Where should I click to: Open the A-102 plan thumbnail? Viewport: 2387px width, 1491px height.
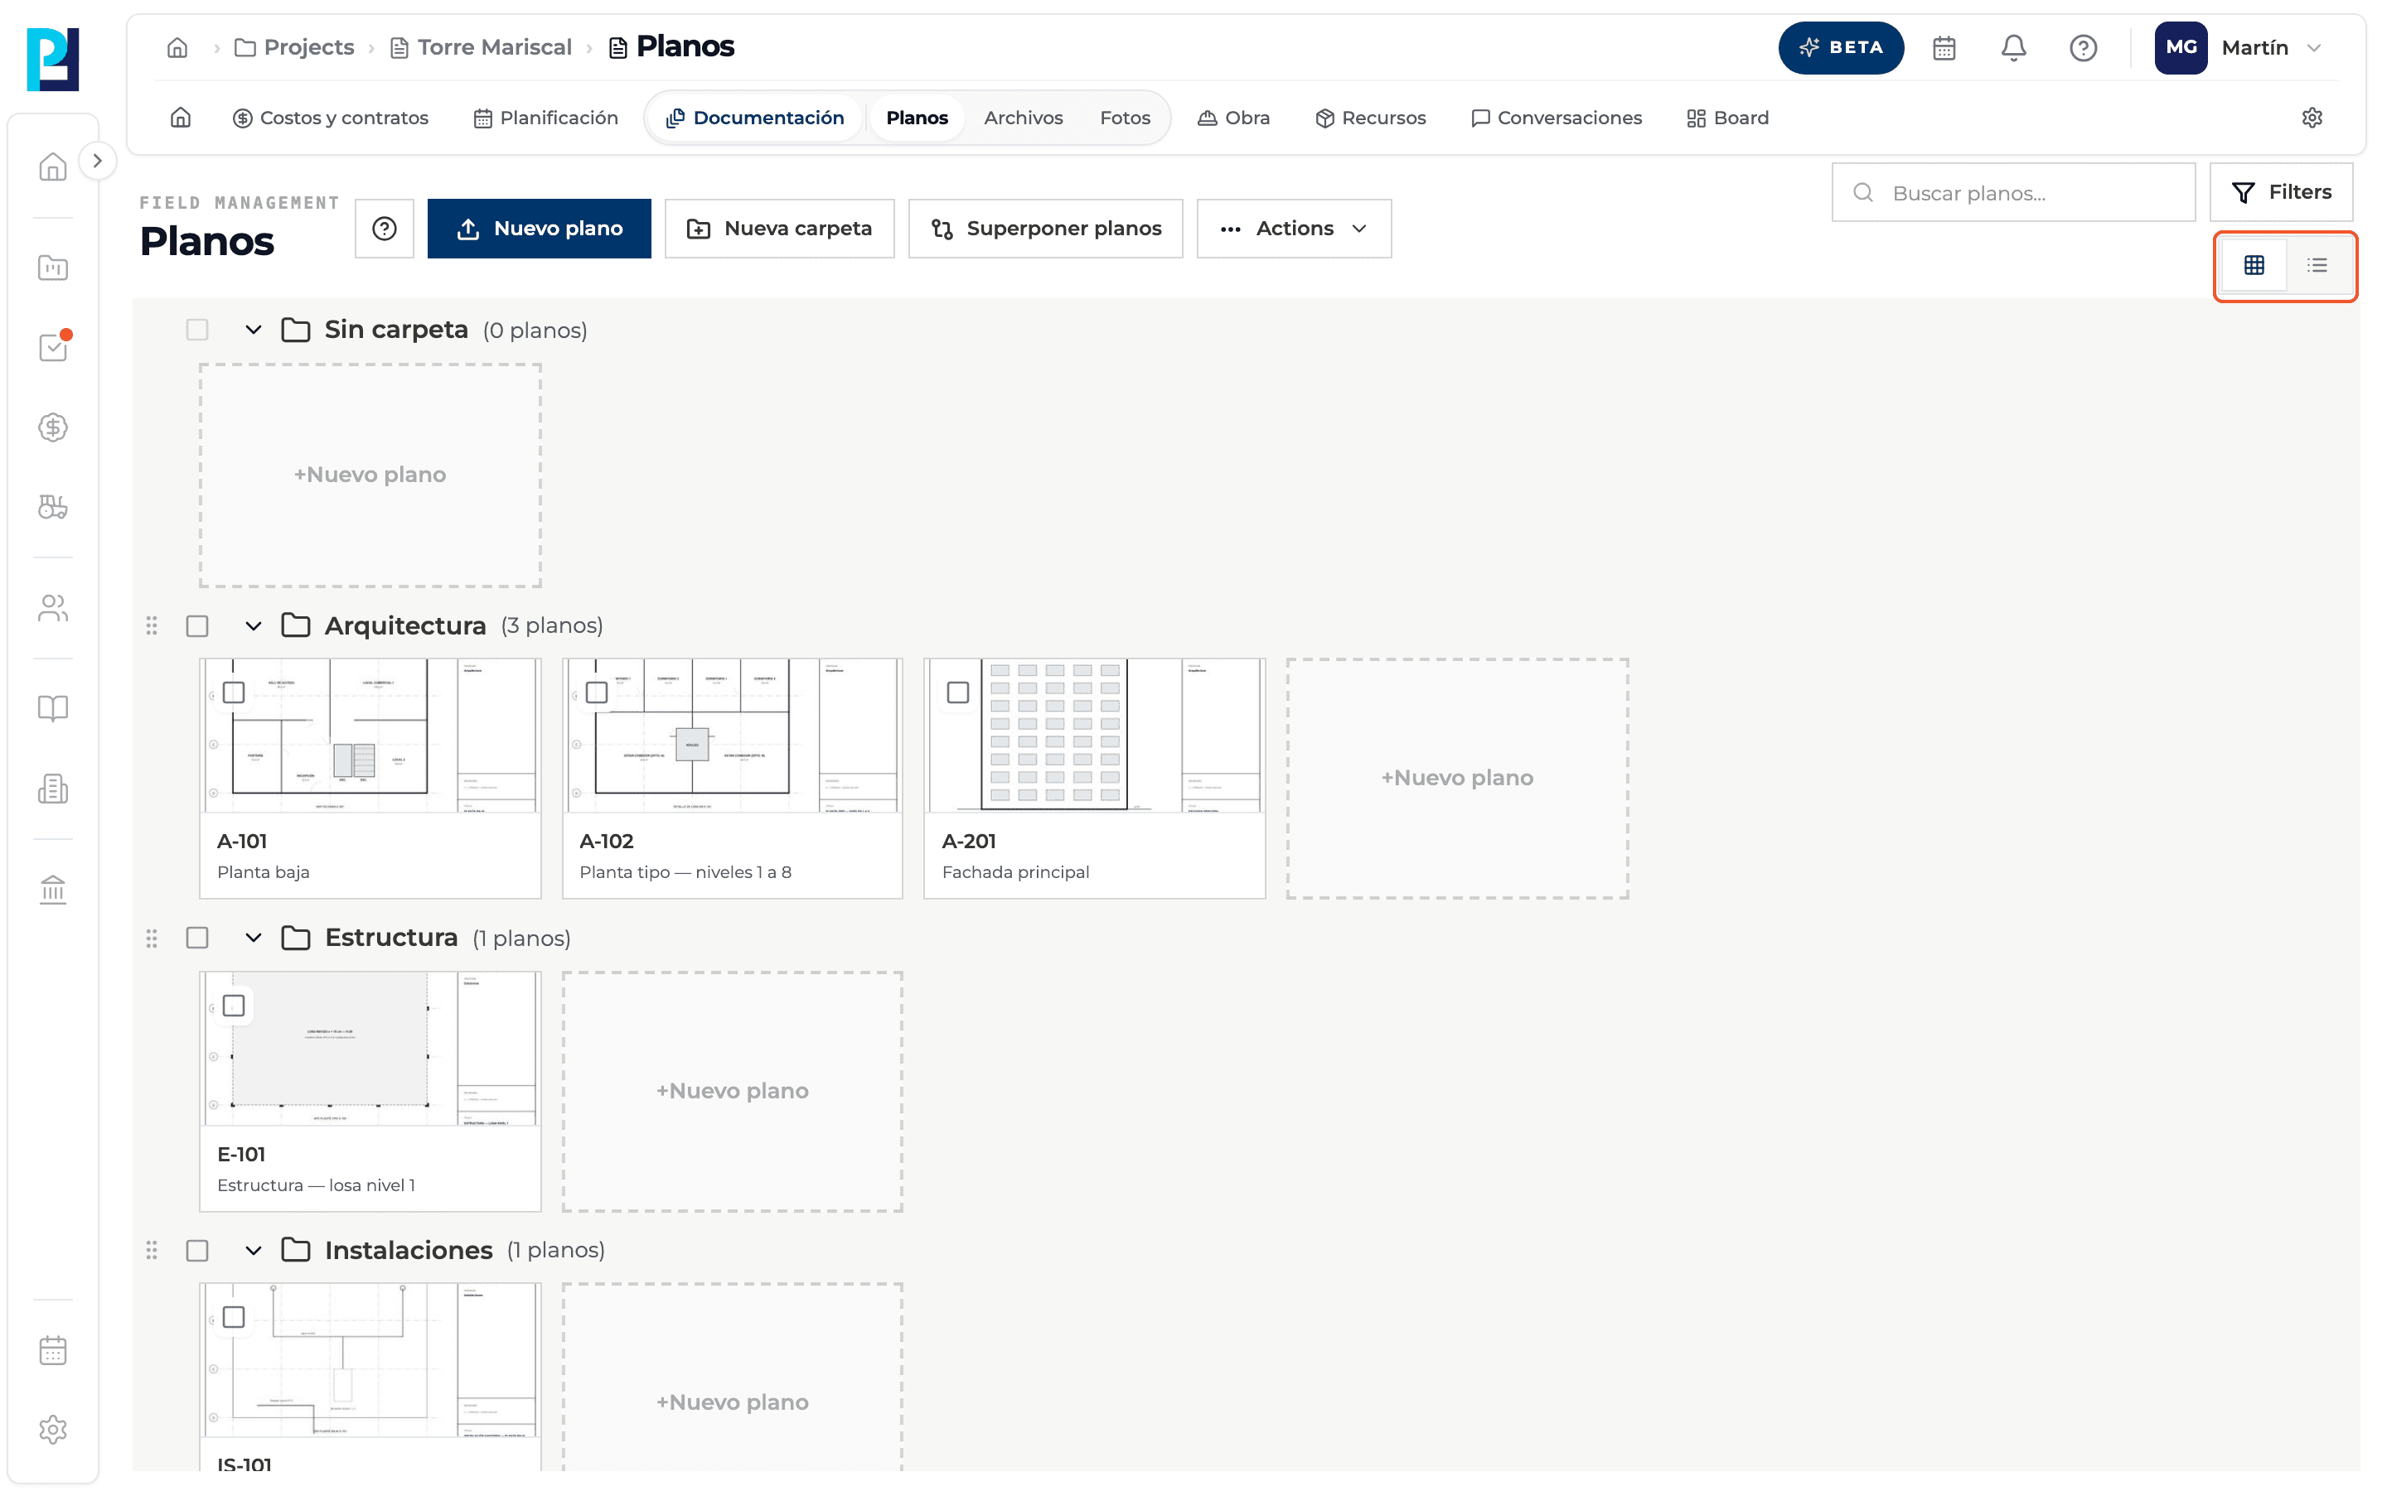(733, 736)
